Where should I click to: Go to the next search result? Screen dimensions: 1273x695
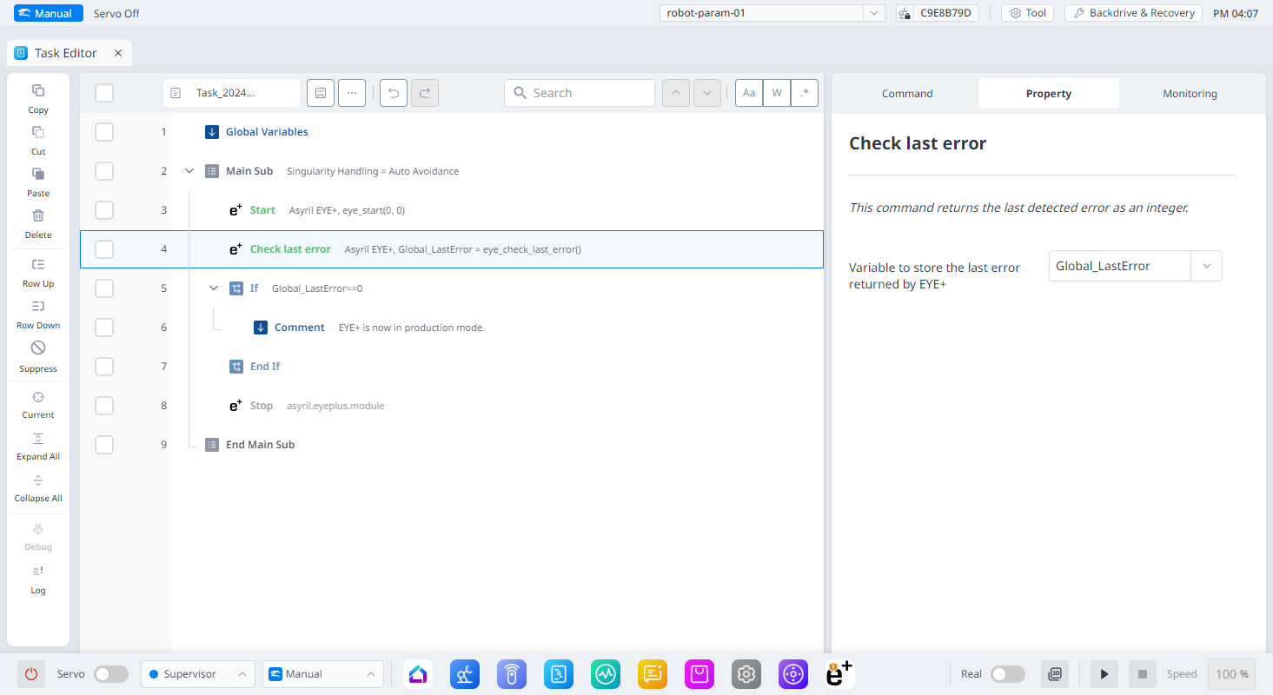[x=707, y=93]
